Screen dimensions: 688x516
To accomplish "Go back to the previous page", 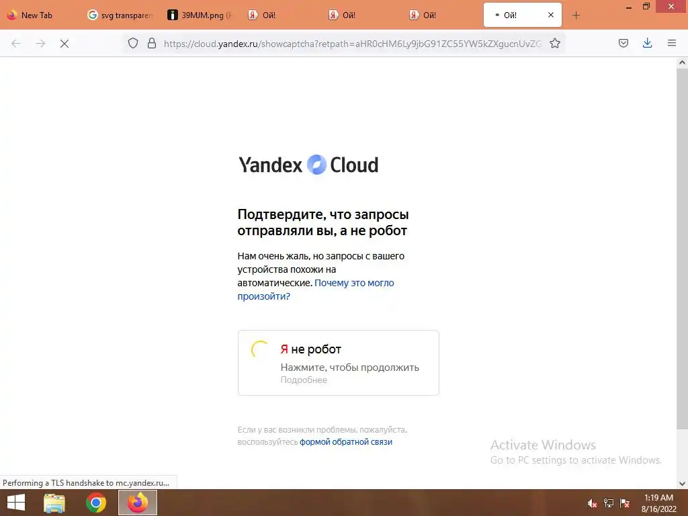I will 16,44.
